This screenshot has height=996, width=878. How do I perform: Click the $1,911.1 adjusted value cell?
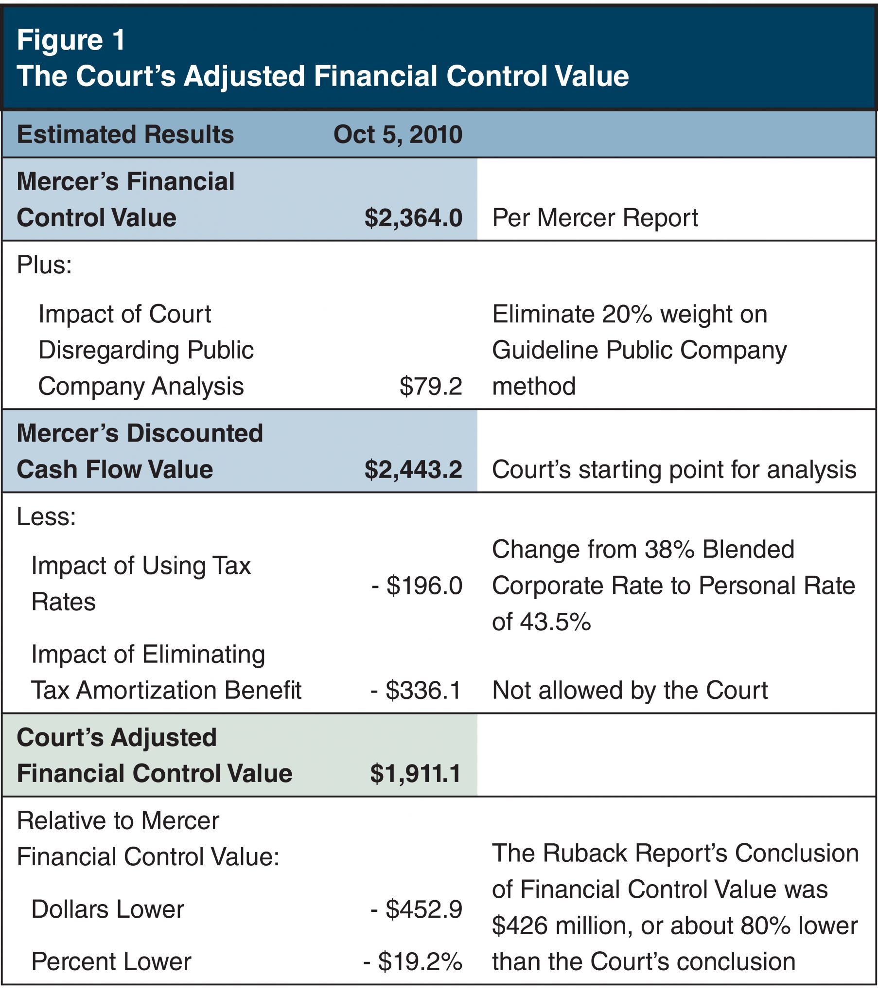(415, 774)
